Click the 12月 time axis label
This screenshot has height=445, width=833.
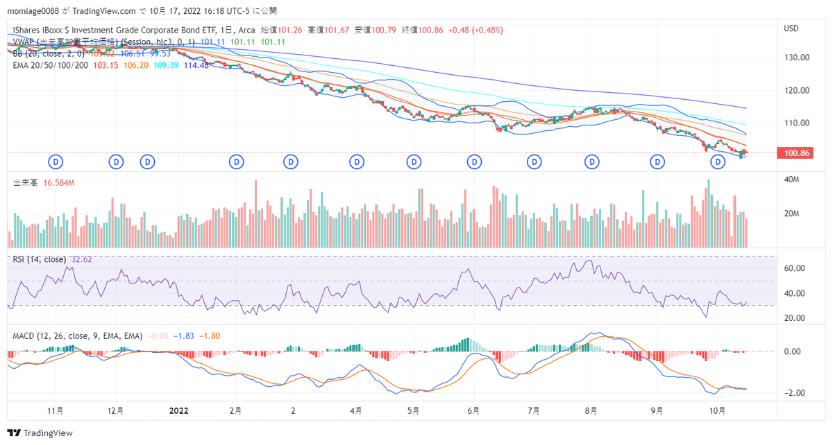(116, 410)
